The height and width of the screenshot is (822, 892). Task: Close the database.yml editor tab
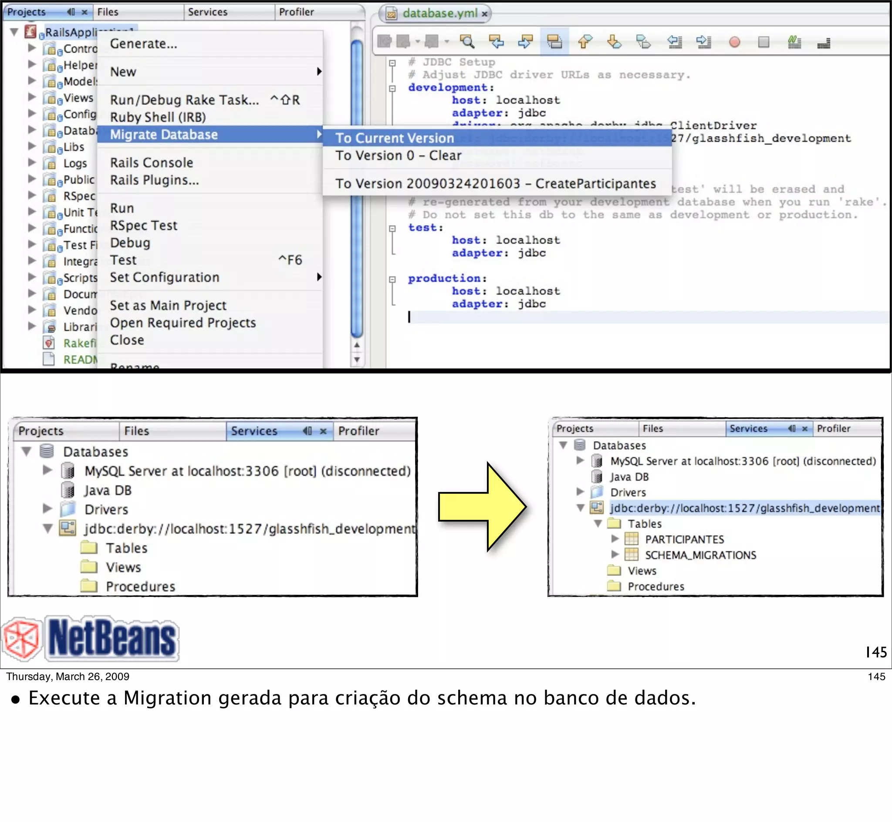tap(484, 14)
